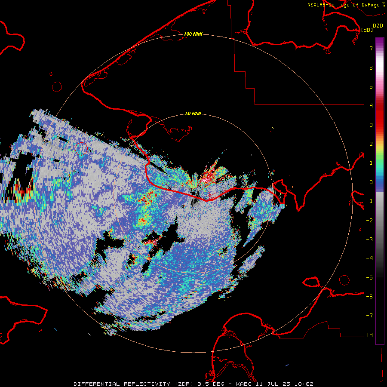387x387 pixels.
Task: Click the -4 value on the color scale
Action: (369, 258)
